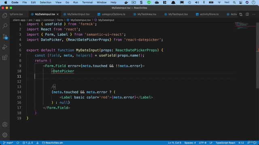This screenshot has width=259, height=145.
Task: Change the LF end-of-line sequence
Action: tap(211, 143)
